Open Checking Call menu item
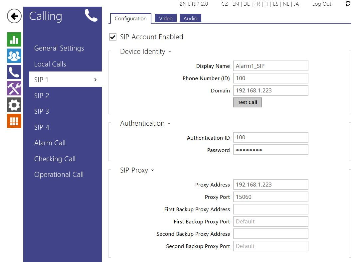356x262 pixels. tap(55, 159)
